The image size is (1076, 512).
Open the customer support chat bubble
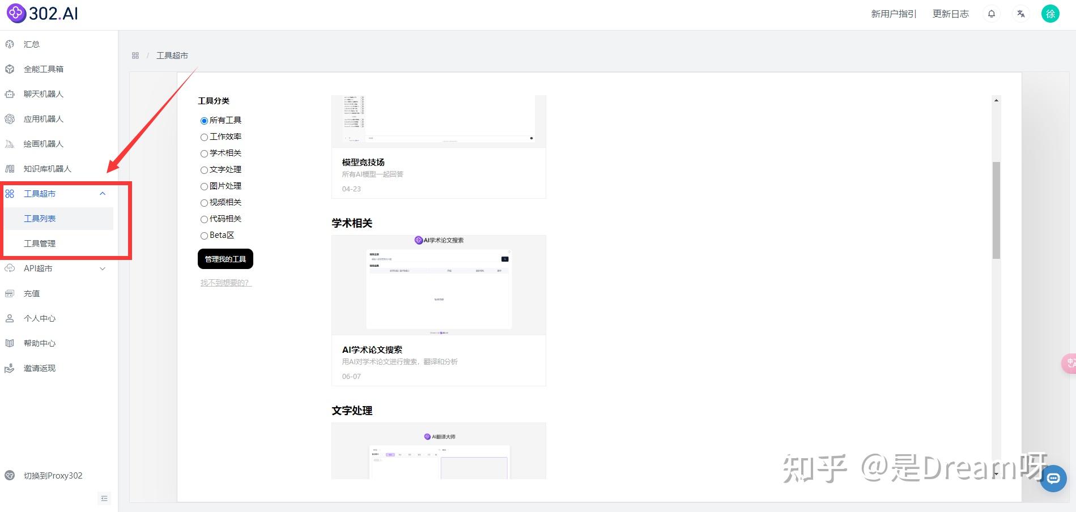1053,479
